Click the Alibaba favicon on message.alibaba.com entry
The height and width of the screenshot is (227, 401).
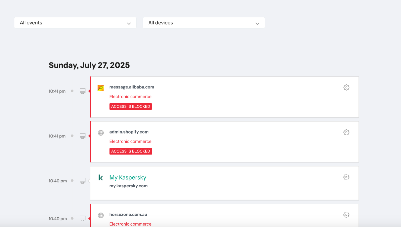pos(101,87)
